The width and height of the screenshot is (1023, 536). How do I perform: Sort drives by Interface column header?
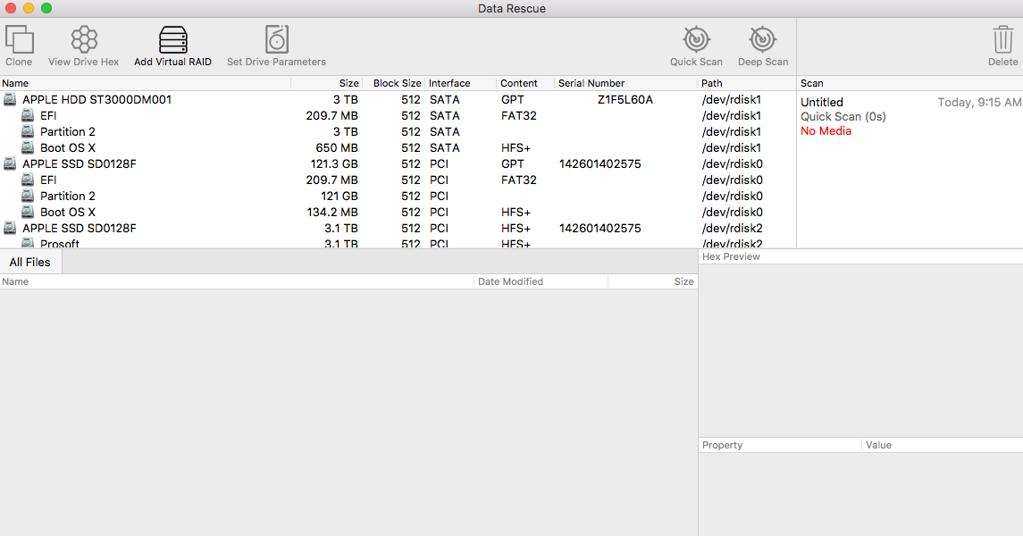coord(449,83)
